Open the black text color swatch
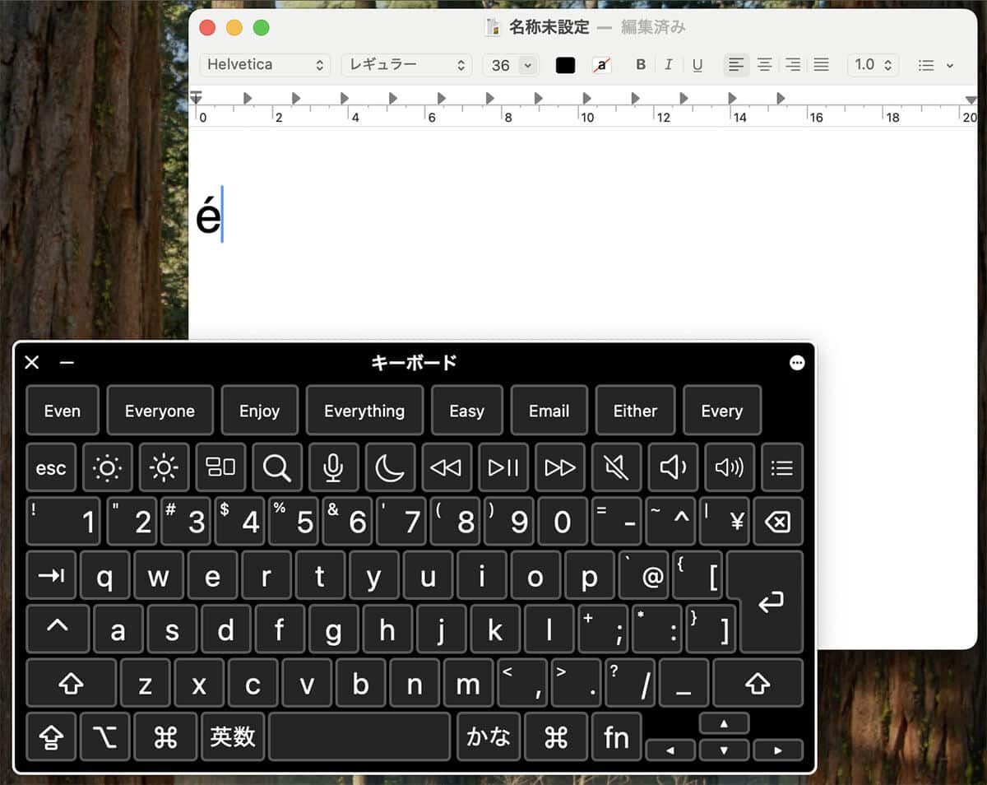 click(566, 65)
